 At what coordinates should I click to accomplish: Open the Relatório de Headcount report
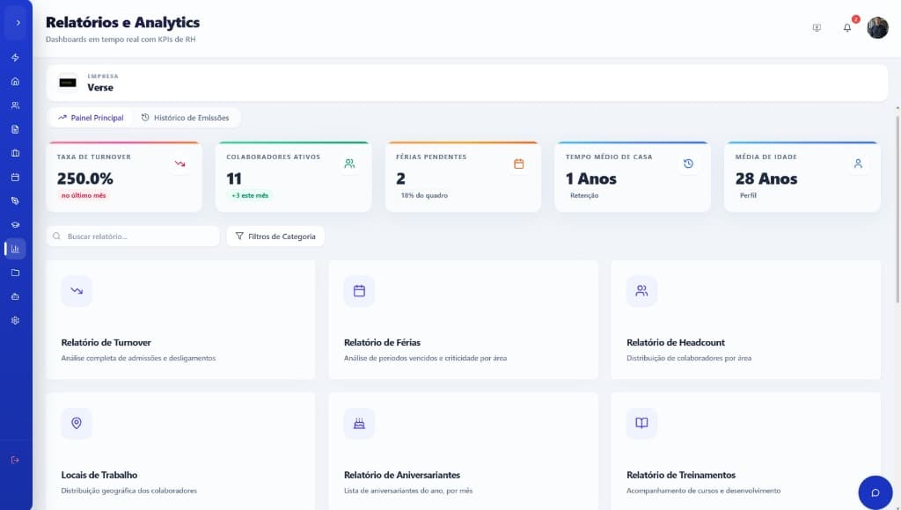tap(745, 319)
